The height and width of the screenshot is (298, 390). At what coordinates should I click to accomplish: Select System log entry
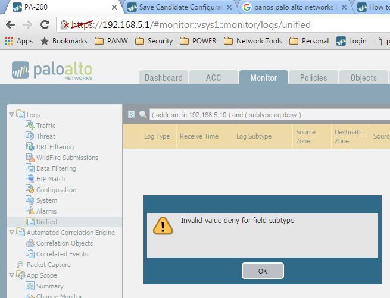click(47, 200)
